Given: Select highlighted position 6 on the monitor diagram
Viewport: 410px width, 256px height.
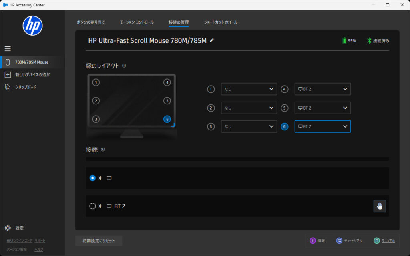Looking at the screenshot, I should click(167, 119).
